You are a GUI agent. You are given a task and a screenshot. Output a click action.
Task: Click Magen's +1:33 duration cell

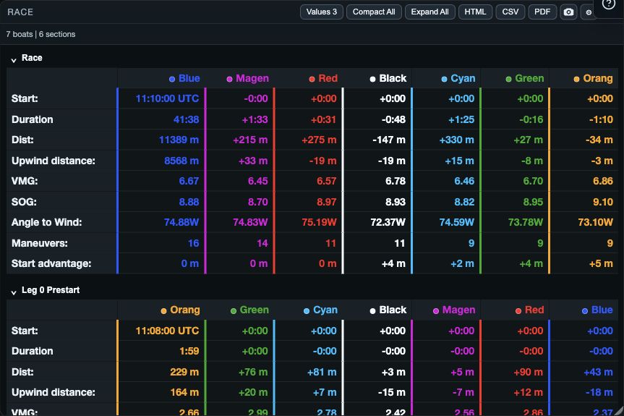(x=255, y=119)
